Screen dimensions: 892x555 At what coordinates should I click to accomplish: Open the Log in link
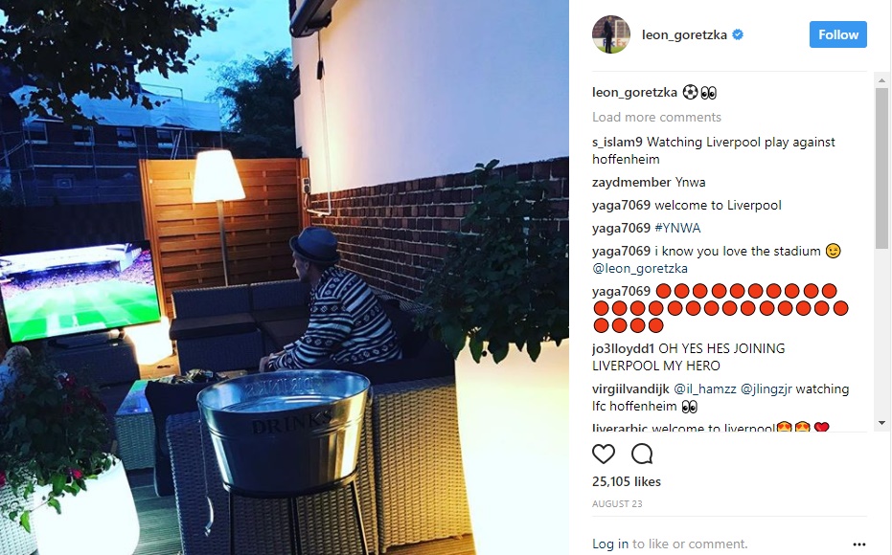pyautogui.click(x=609, y=544)
